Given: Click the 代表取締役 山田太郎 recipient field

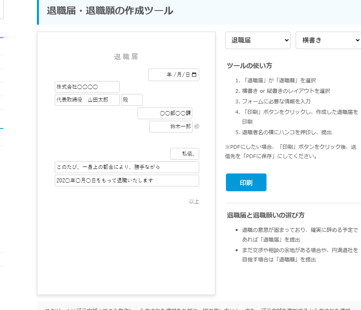Looking at the screenshot, I should [x=87, y=100].
